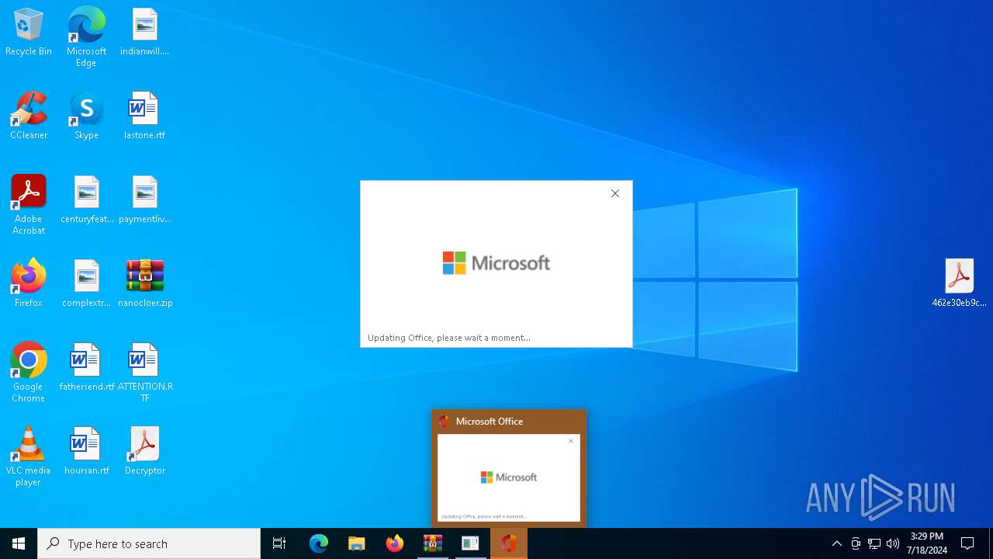Switch to the taskbar app beside WinRAR
Image resolution: width=993 pixels, height=559 pixels.
tap(471, 543)
